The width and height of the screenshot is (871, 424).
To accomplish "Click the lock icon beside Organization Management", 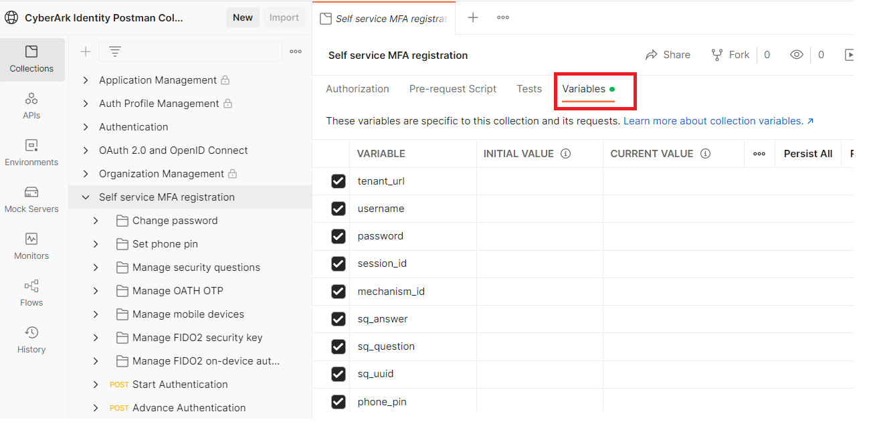I will point(233,174).
